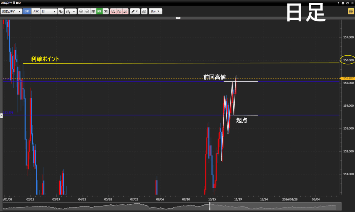
Task: Open the chart type candlestick dropdown
Action: point(70,11)
